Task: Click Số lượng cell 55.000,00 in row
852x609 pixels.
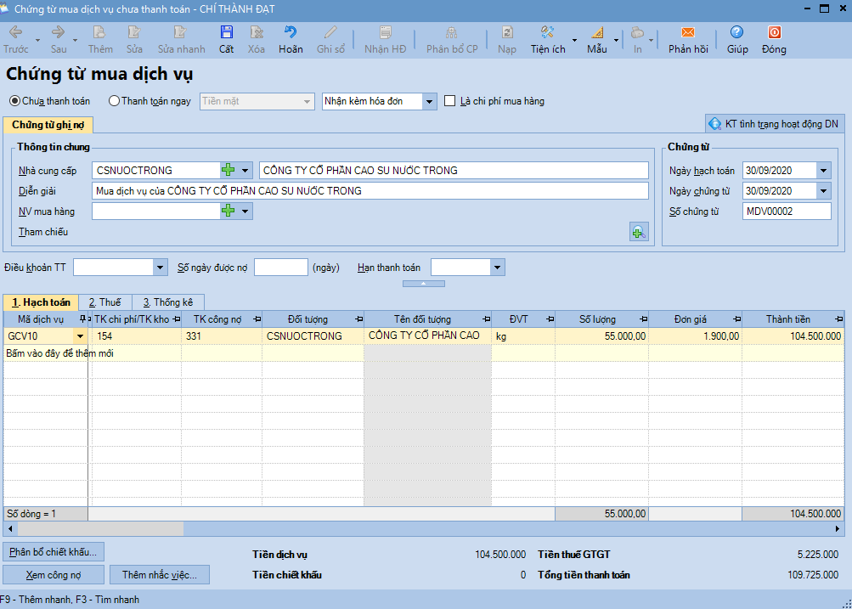Action: 601,336
